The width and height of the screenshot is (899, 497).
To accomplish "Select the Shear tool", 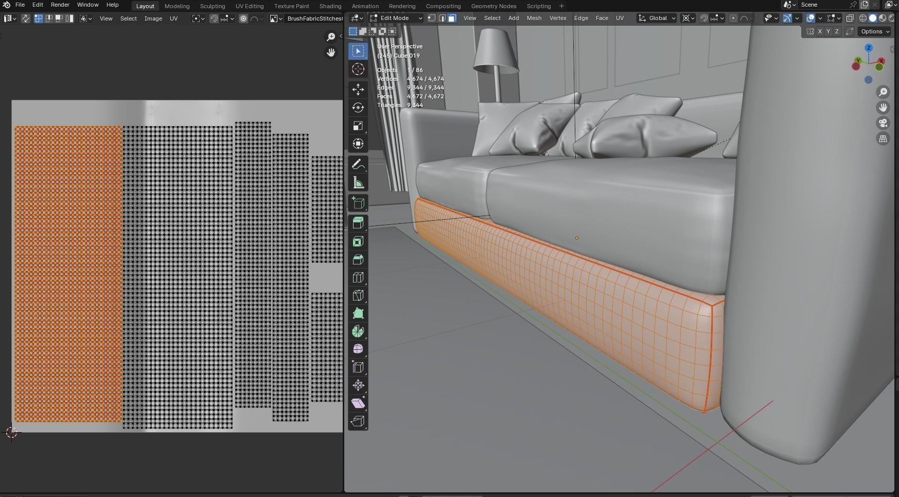I will [358, 403].
